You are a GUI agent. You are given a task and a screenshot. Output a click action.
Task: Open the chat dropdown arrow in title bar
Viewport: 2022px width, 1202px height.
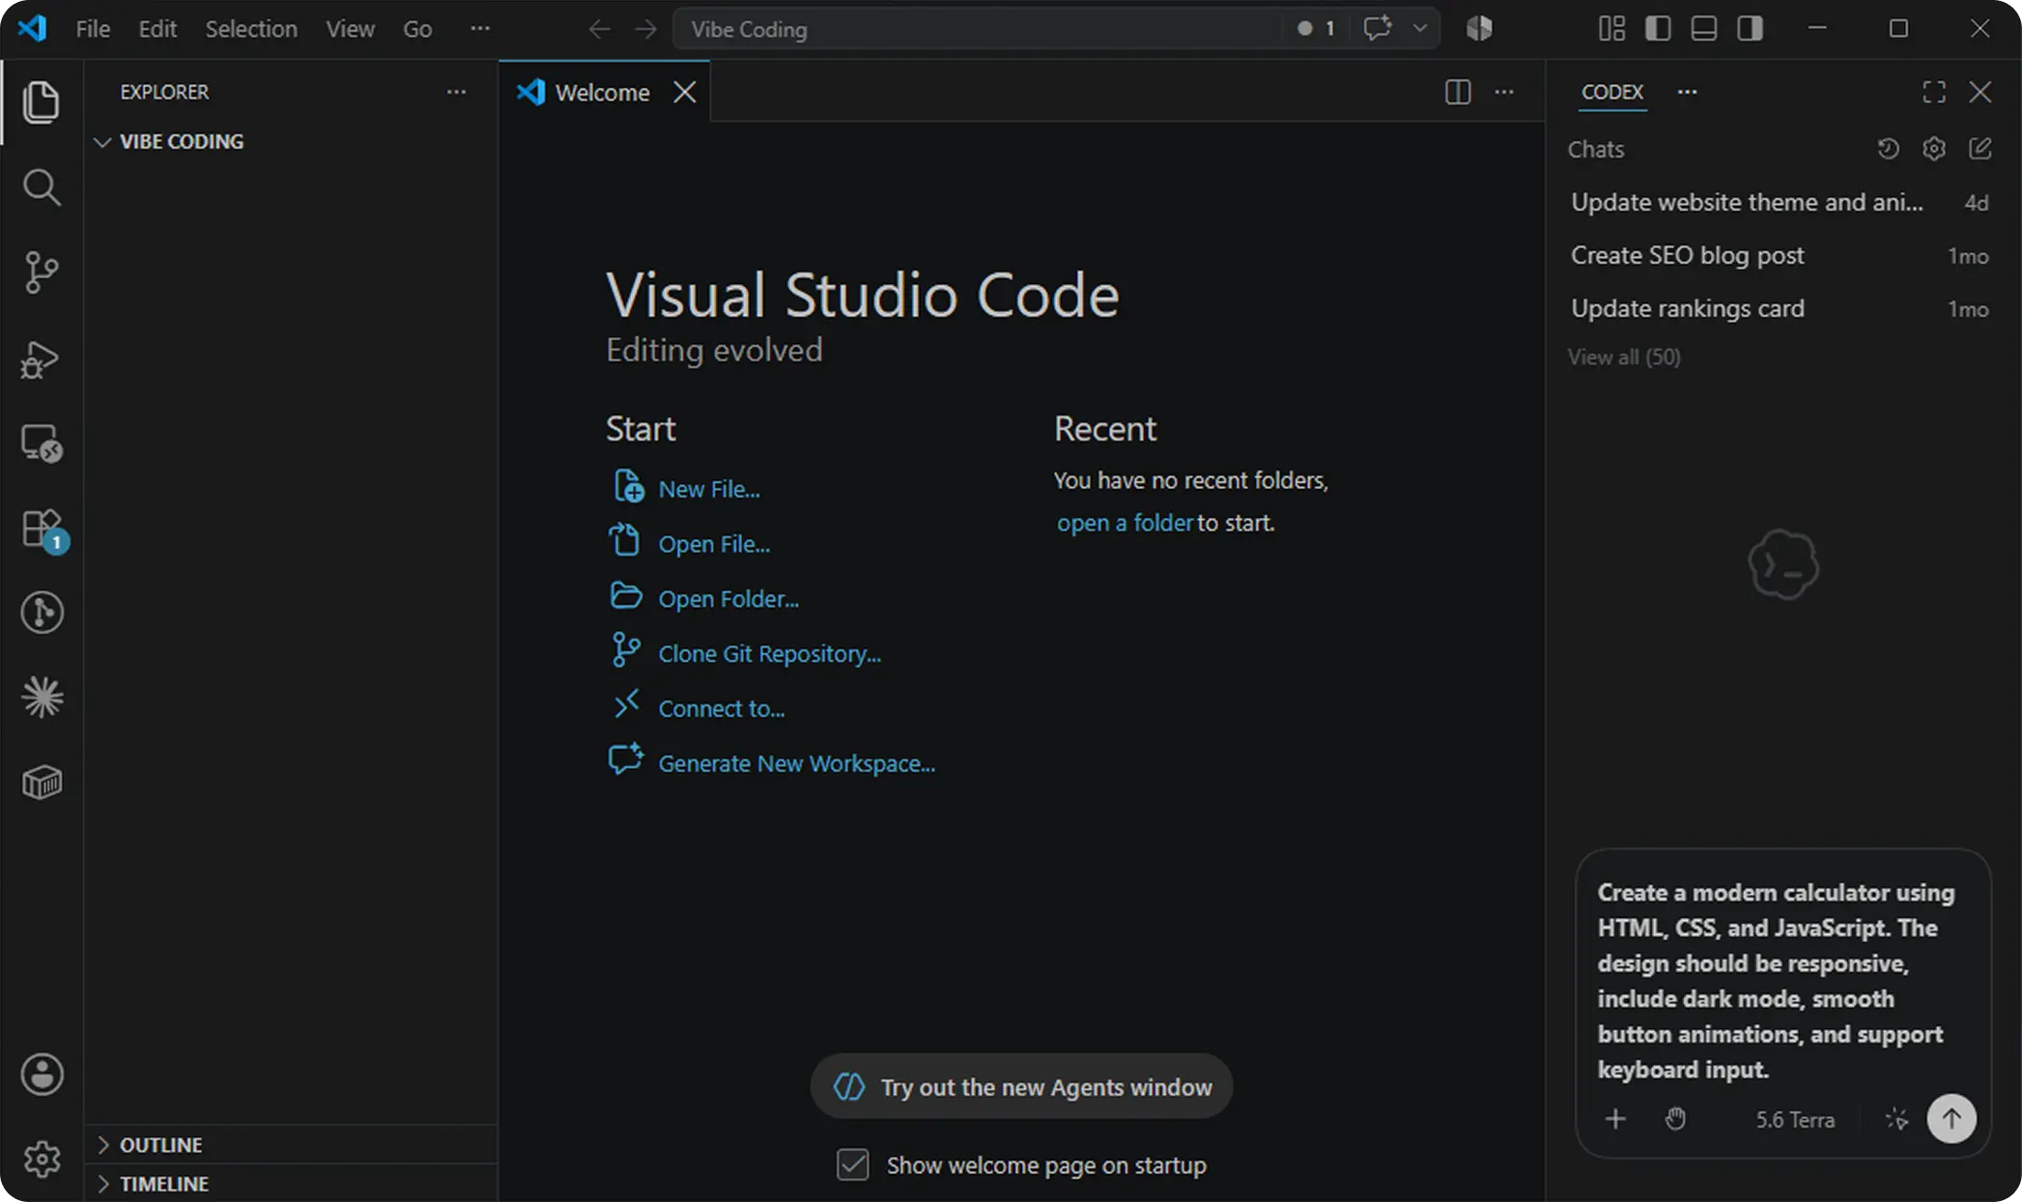[x=1420, y=28]
